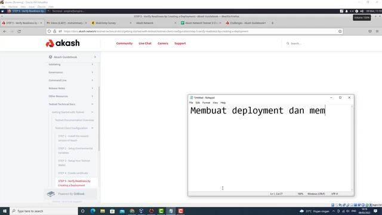
Task: Switch to Akash Network Testnet 3 spreadsheet tab
Action: click(201, 23)
